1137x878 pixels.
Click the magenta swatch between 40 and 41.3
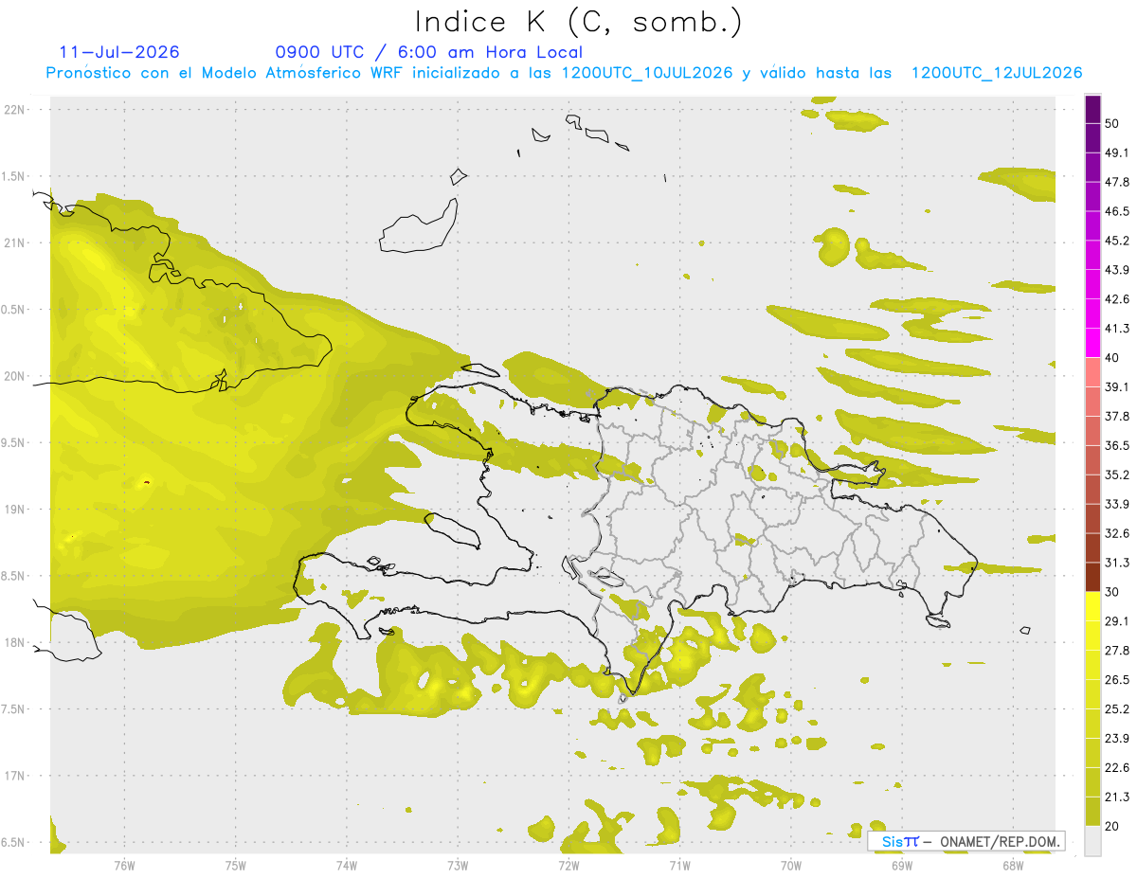[x=1093, y=344]
